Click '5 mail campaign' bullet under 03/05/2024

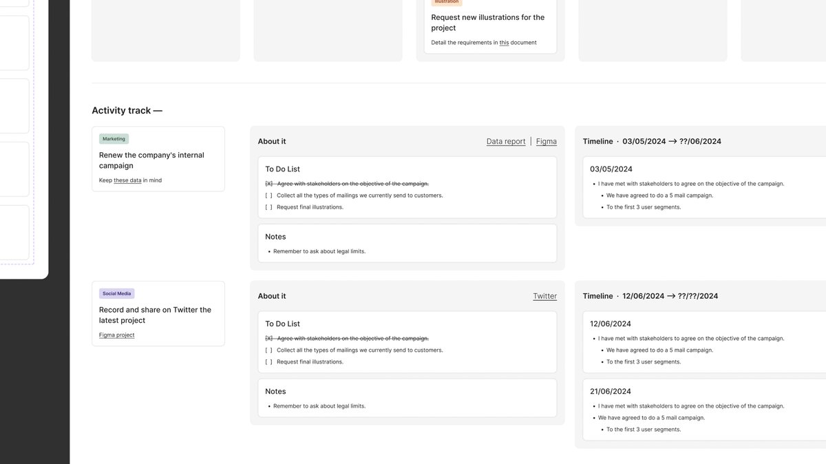click(659, 196)
